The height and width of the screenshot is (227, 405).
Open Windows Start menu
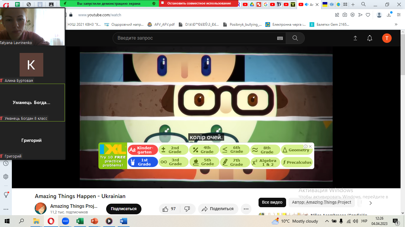tap(7, 221)
